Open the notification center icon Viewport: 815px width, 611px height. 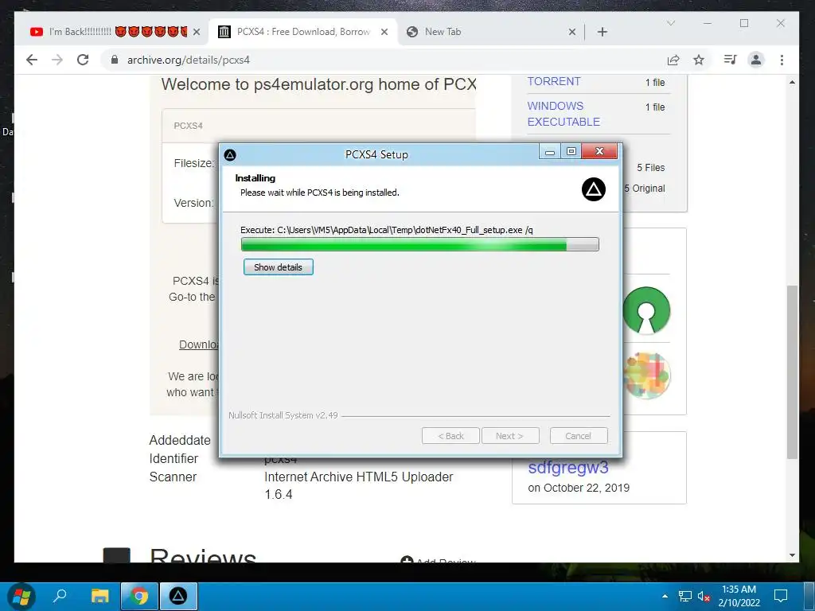pyautogui.click(x=781, y=596)
